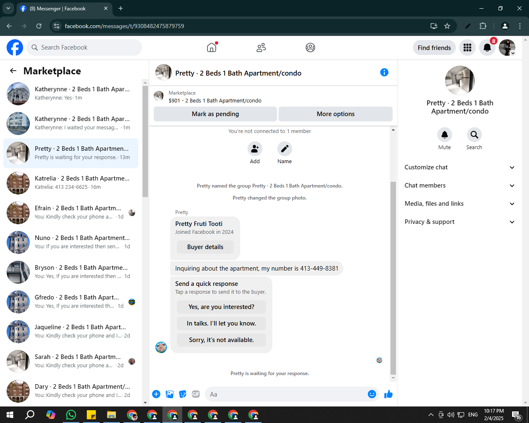Open Katrelia conversation with phone number
The image size is (529, 423).
click(71, 183)
